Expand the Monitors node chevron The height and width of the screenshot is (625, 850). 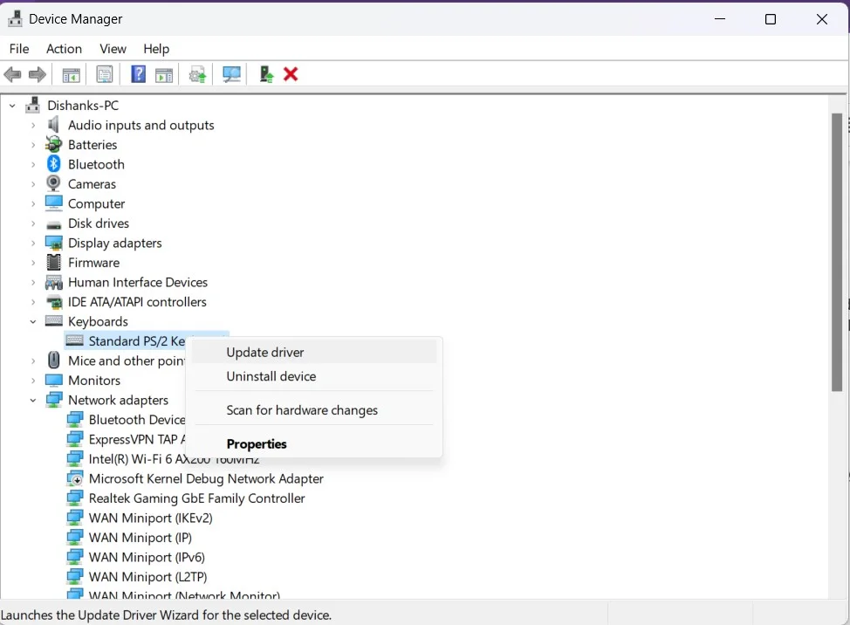(33, 381)
